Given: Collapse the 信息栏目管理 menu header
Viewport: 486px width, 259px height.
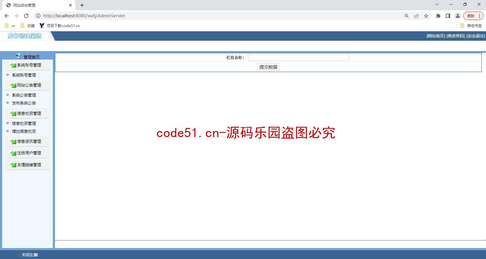Looking at the screenshot, I should coord(29,113).
